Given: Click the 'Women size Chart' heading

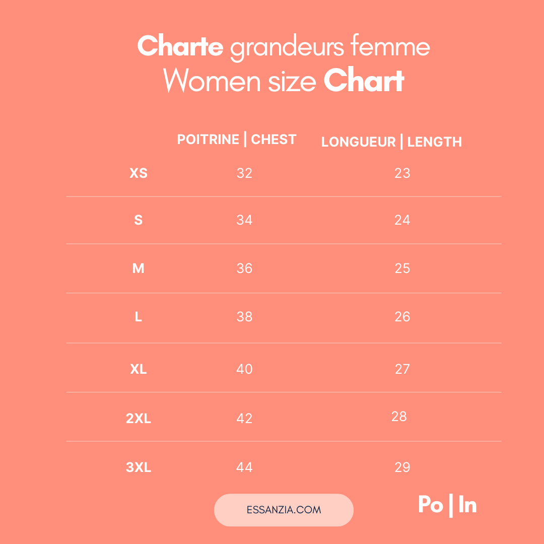Looking at the screenshot, I should [x=284, y=81].
